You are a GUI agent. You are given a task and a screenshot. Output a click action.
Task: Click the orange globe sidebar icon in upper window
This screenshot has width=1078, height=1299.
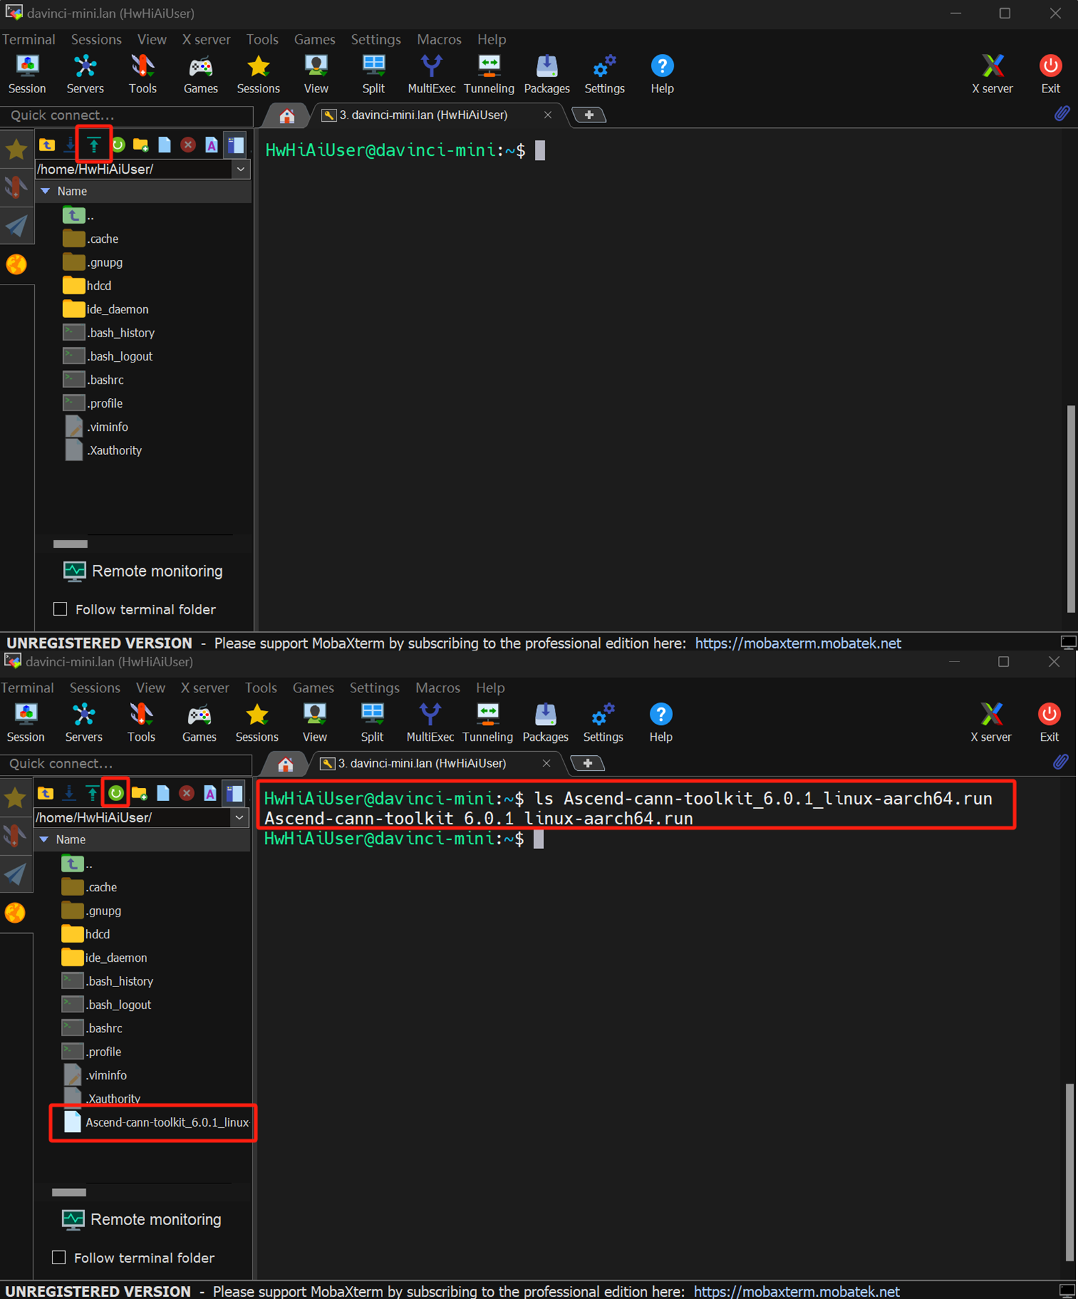pyautogui.click(x=16, y=264)
